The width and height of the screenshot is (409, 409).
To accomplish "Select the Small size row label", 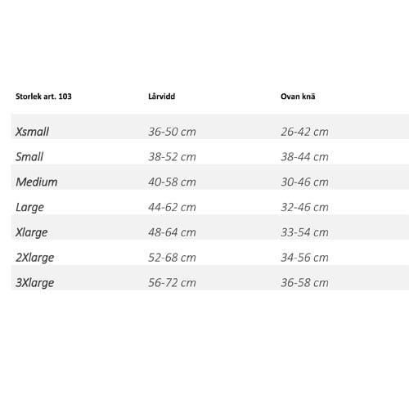I will (x=29, y=157).
